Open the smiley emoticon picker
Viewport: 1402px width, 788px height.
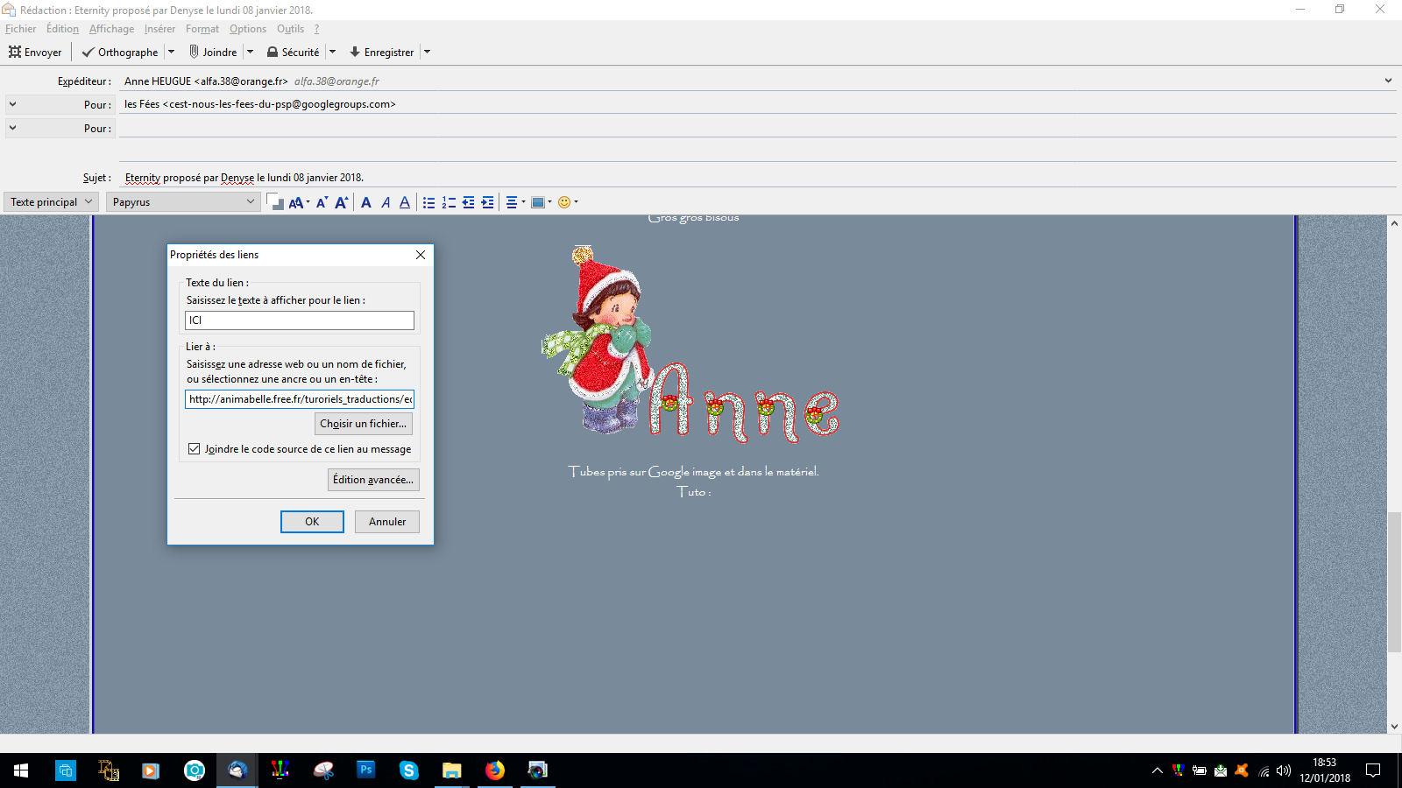tap(568, 202)
